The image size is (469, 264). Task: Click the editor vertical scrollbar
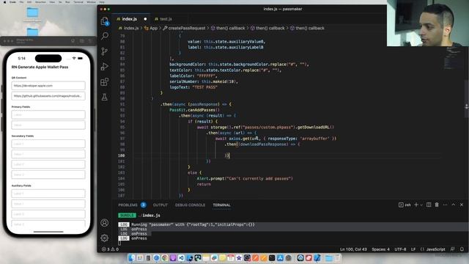click(x=467, y=106)
